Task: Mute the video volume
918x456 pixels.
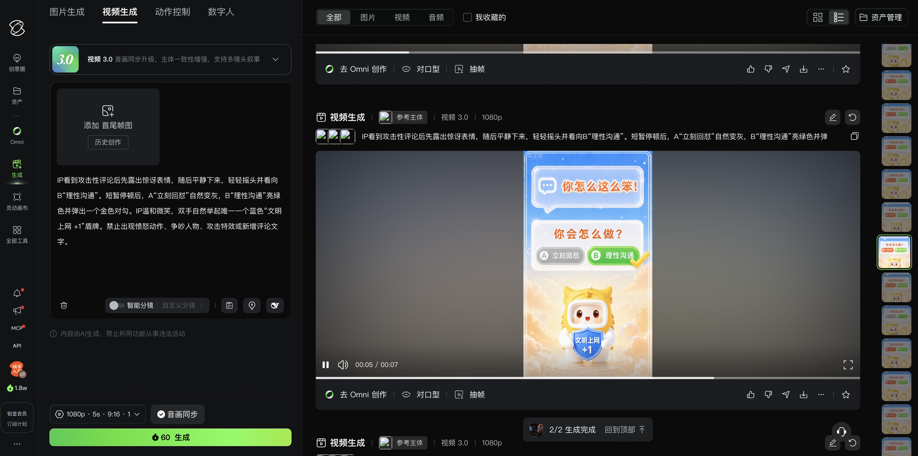Action: click(343, 365)
